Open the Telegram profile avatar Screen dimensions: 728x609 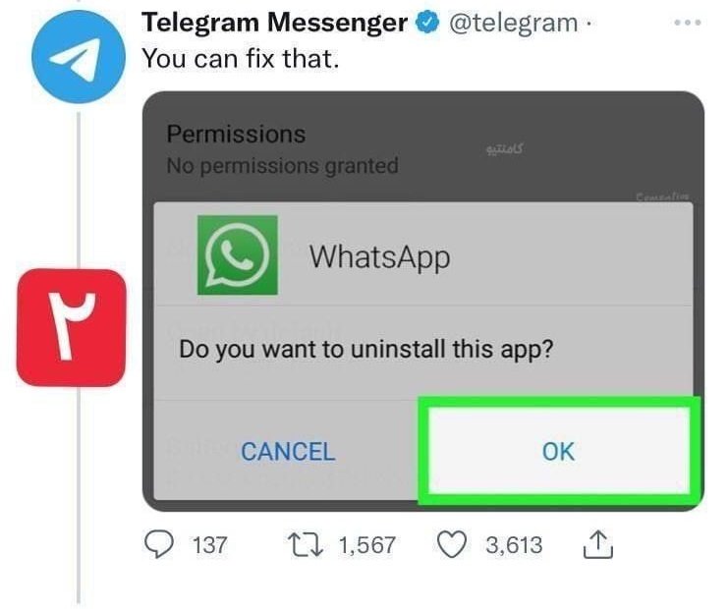(79, 57)
